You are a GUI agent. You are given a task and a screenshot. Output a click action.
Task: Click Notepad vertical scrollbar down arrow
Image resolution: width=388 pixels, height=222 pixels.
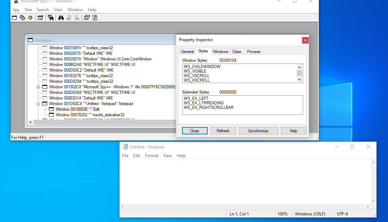pyautogui.click(x=373, y=201)
